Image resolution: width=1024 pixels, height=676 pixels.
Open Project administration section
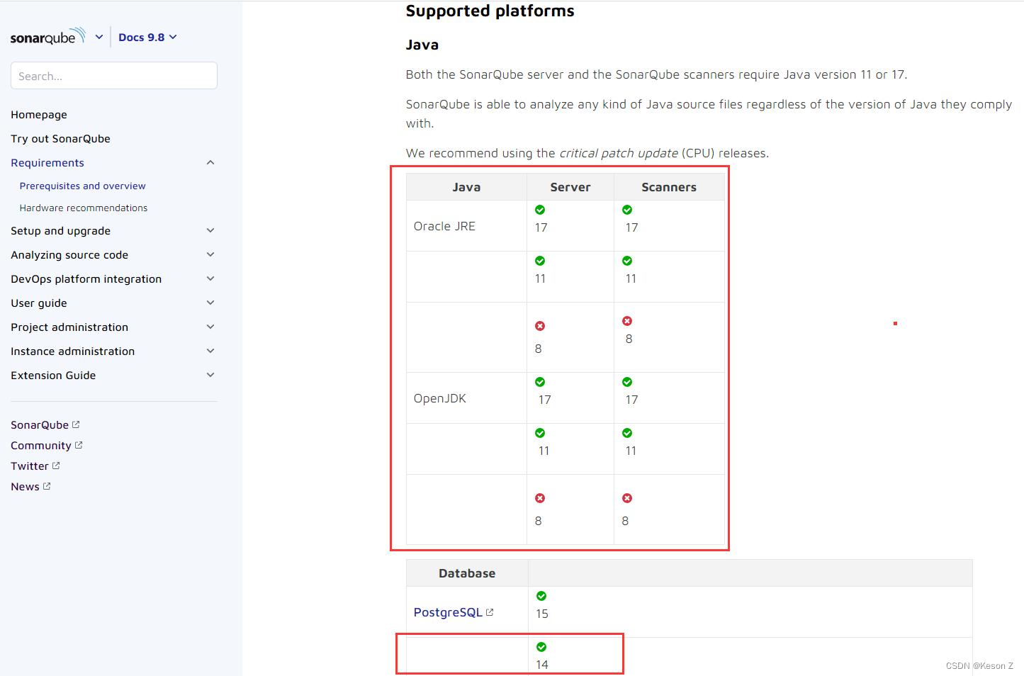click(x=69, y=327)
